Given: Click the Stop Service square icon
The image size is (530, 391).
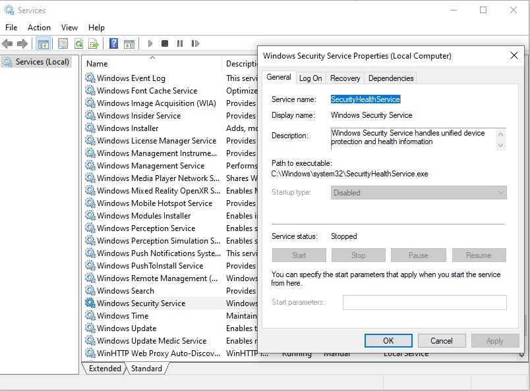Looking at the screenshot, I should (x=165, y=43).
